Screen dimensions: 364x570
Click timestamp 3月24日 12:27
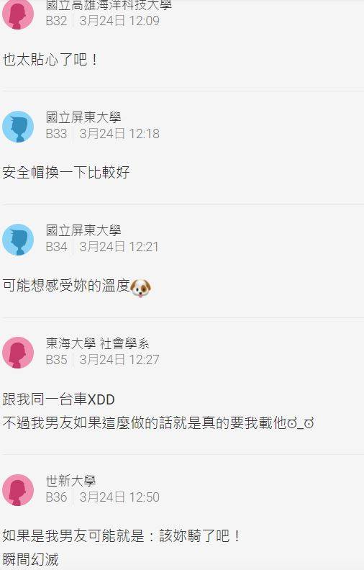[x=119, y=360]
